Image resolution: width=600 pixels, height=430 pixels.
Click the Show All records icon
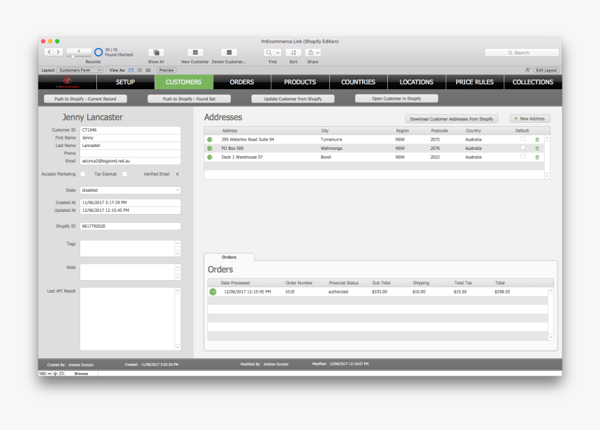click(x=156, y=53)
